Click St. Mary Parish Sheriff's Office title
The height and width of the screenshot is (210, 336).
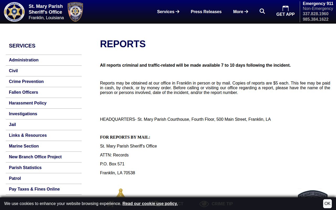point(46,9)
